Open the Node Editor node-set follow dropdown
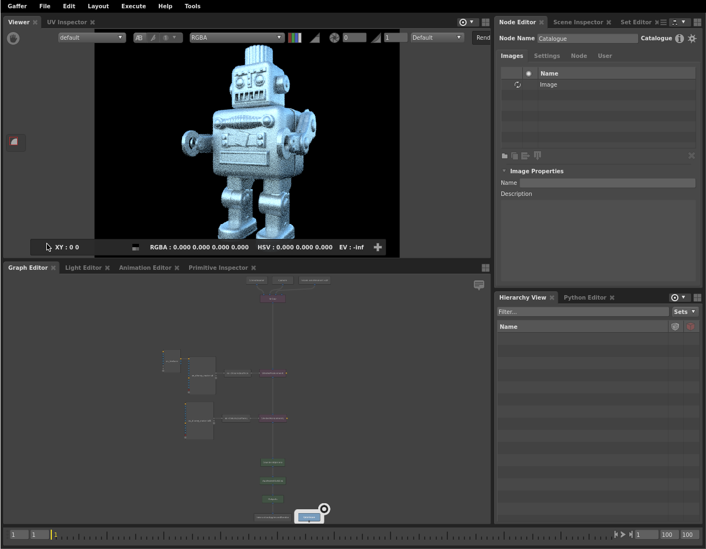The width and height of the screenshot is (706, 549). point(679,22)
